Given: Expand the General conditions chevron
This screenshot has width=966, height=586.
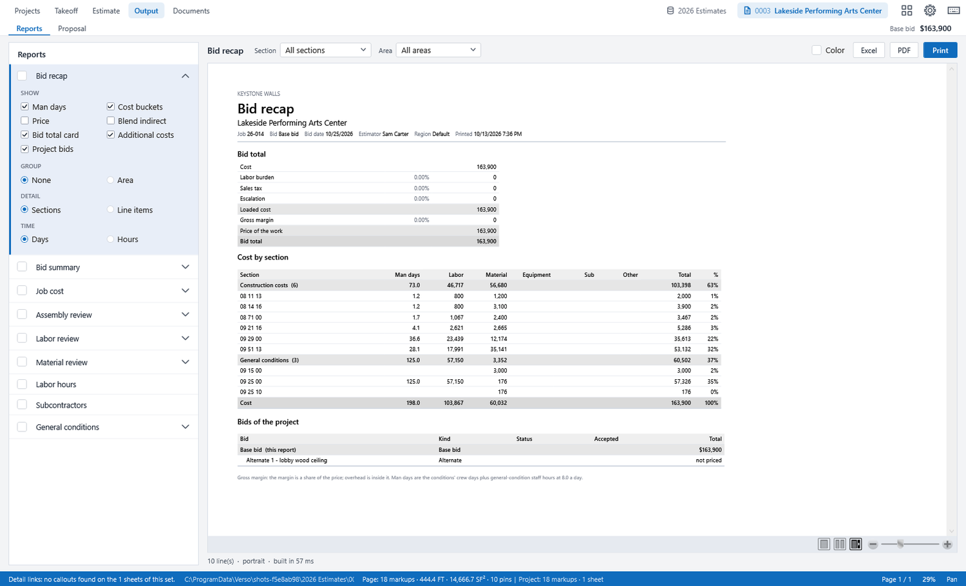Looking at the screenshot, I should 185,427.
